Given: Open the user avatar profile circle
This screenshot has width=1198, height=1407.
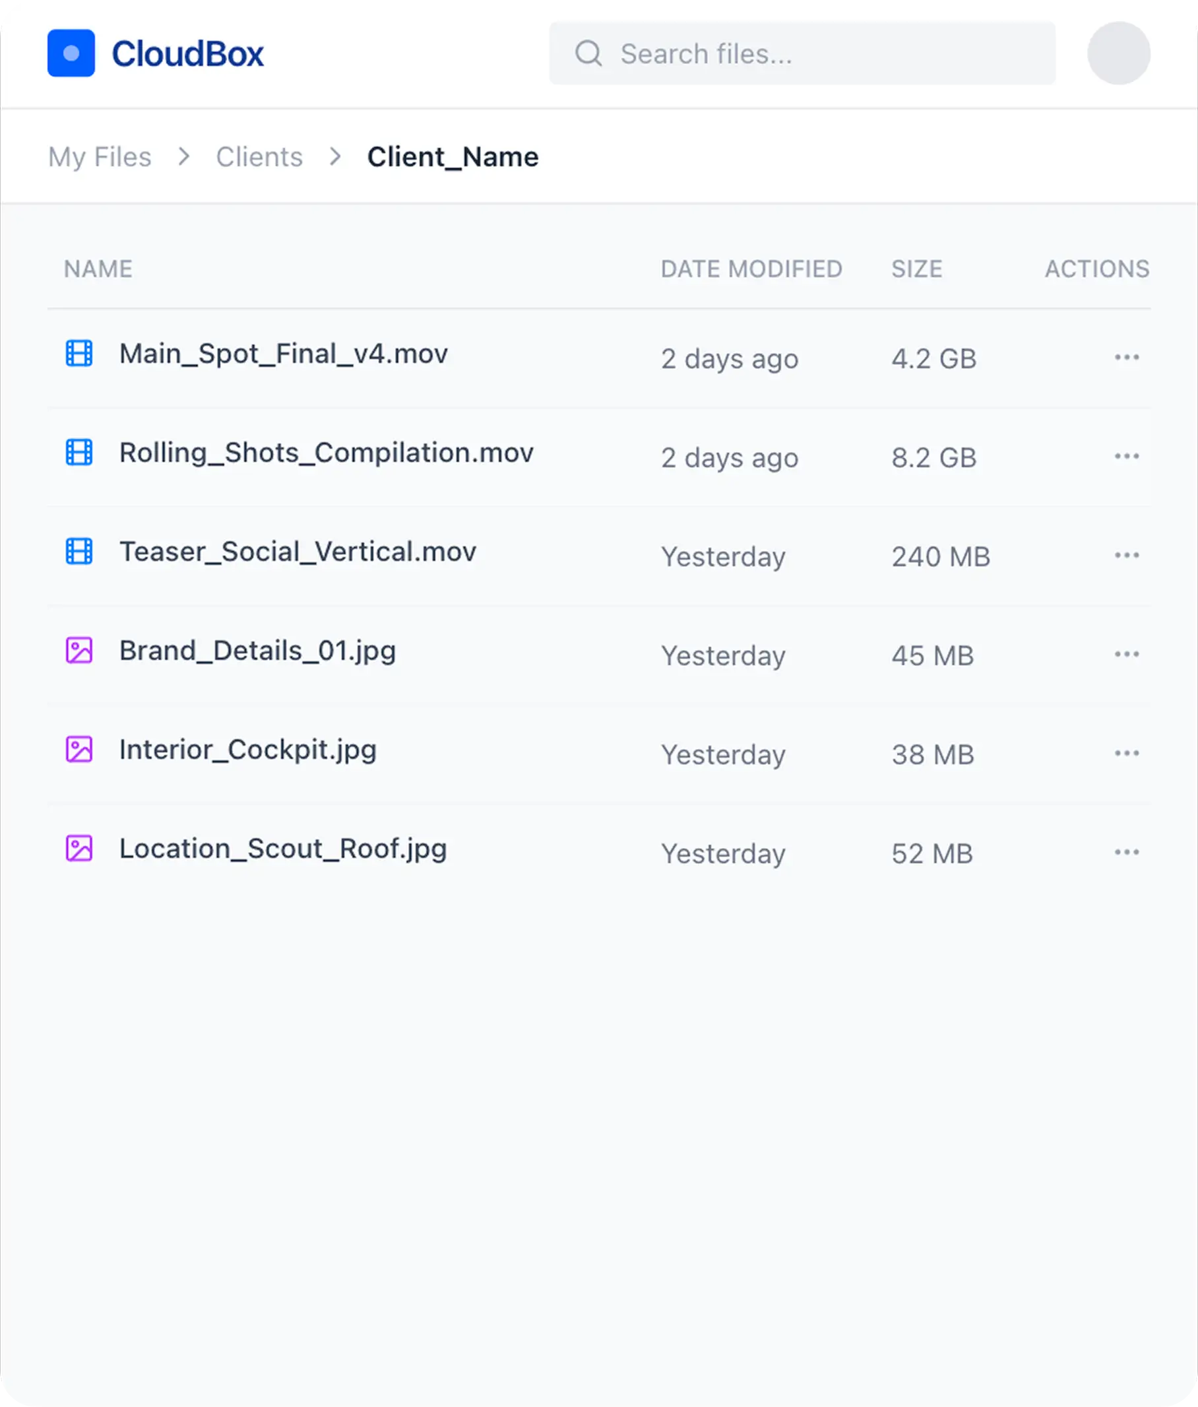Looking at the screenshot, I should [1118, 53].
